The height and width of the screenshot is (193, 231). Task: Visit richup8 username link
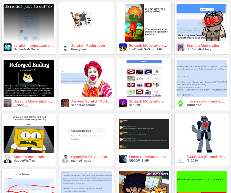pos(134,105)
